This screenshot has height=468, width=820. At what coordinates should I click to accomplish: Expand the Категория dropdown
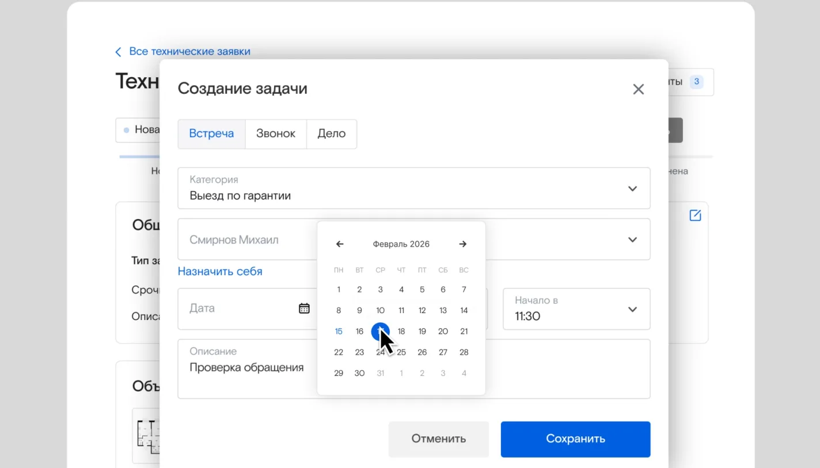(632, 189)
